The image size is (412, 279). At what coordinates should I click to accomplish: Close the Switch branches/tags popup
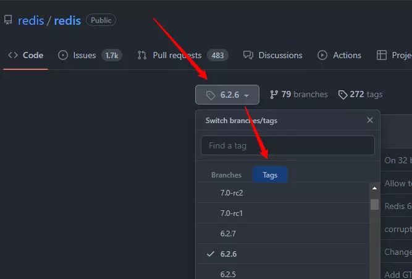[x=370, y=120]
